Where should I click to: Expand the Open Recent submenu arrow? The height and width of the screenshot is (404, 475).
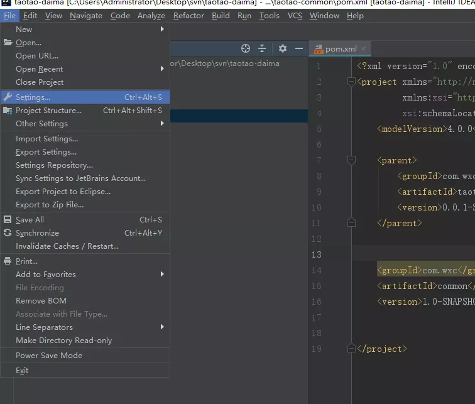[162, 68]
